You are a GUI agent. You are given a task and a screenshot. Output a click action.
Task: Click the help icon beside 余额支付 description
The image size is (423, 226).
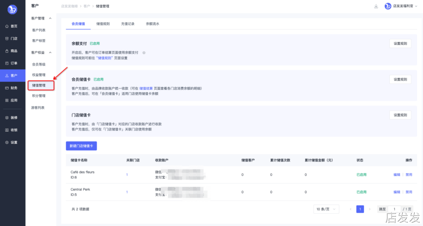(144, 53)
